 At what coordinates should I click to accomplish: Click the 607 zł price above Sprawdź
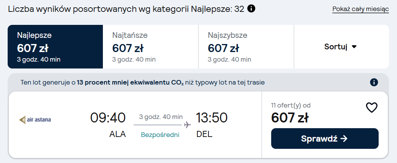tap(290, 118)
